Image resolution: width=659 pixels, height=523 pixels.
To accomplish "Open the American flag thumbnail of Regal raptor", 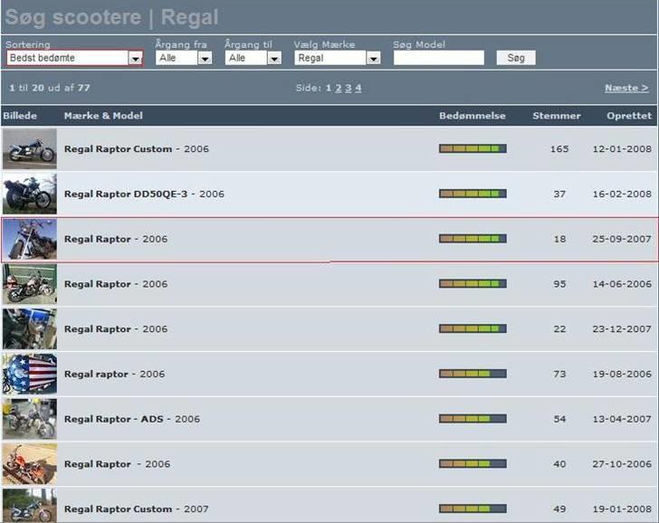I will 29,374.
